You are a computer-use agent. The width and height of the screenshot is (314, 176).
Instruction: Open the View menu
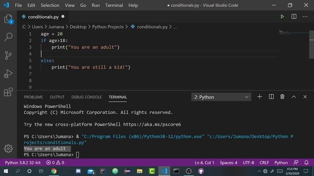click(x=70, y=5)
